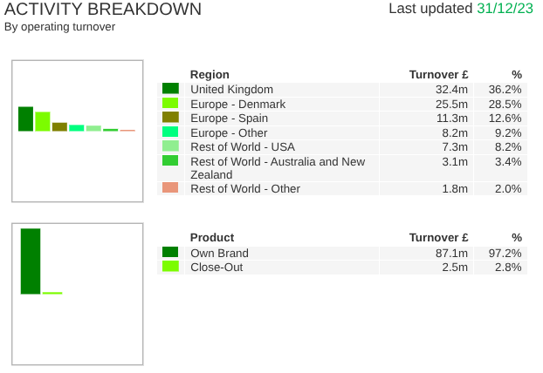Click the salmon Rest of World - Other swatch

pyautogui.click(x=170, y=187)
